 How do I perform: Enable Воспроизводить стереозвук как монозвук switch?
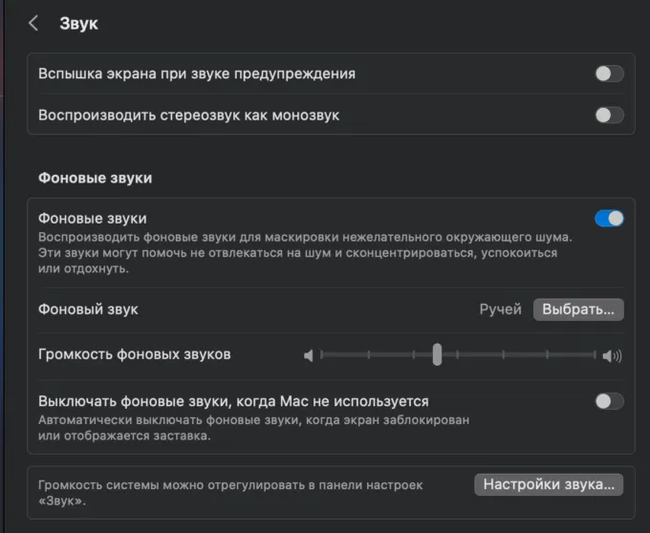pos(609,115)
